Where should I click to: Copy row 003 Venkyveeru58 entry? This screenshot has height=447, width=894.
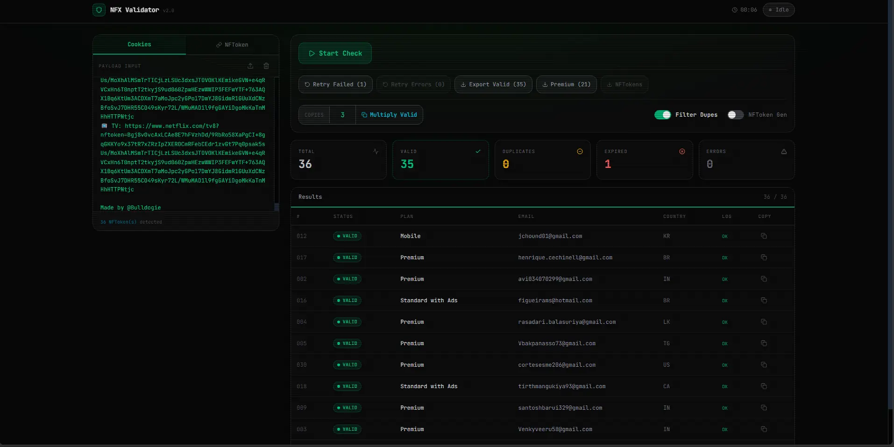click(764, 429)
